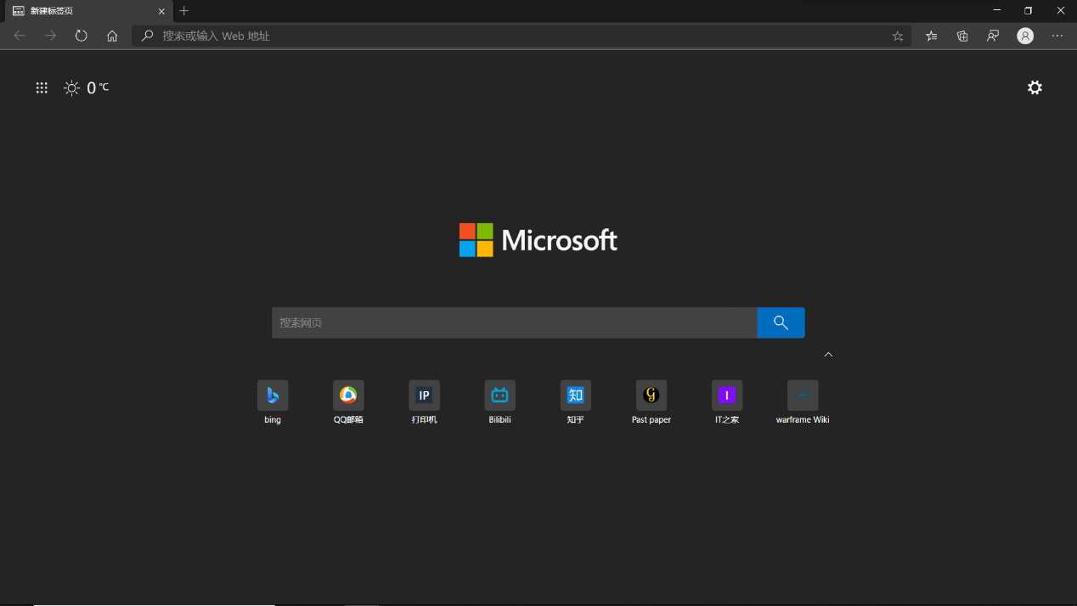The width and height of the screenshot is (1077, 606).
Task: Open the 知乎 quick link
Action: click(x=575, y=402)
